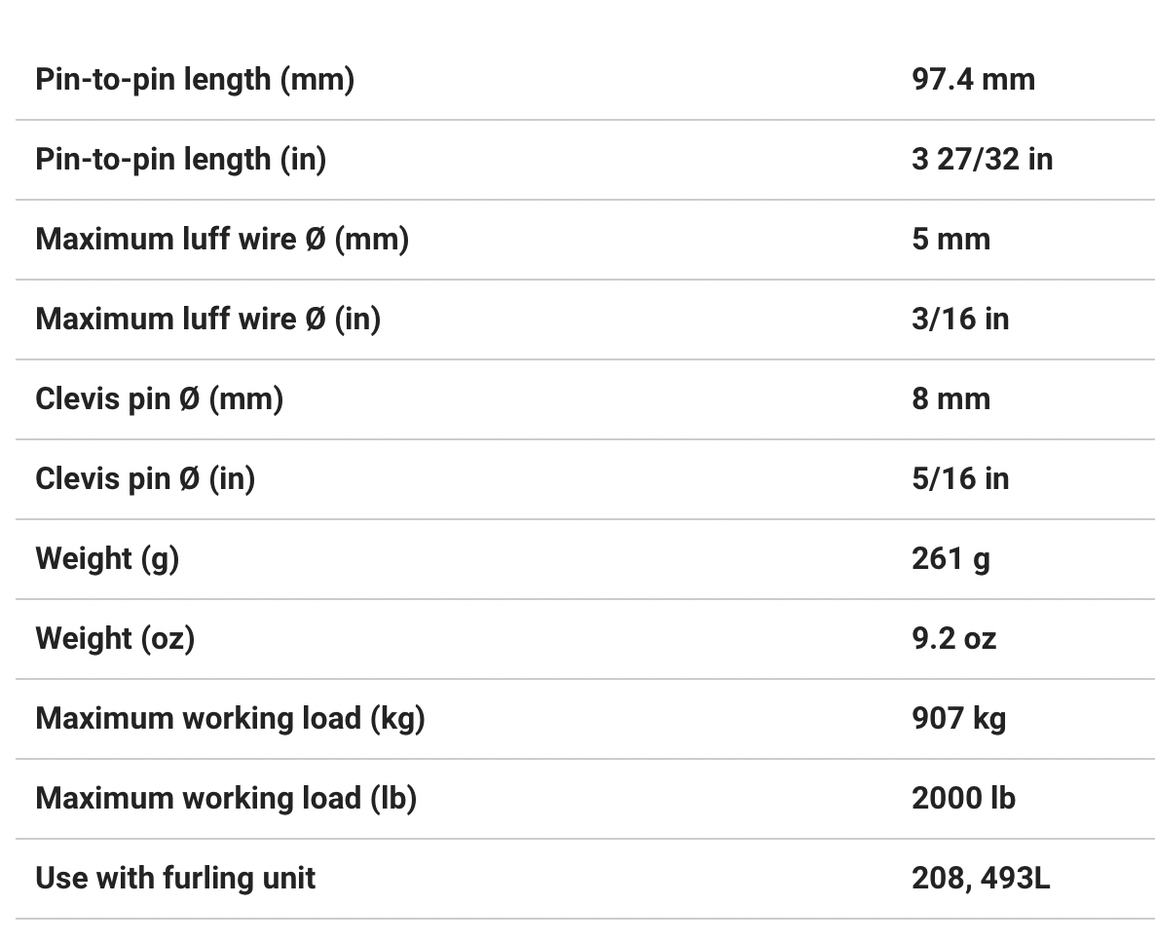Click the "Maximum luff wire Ø (in)" label
Viewport: 1155px width, 943px height.
(207, 319)
